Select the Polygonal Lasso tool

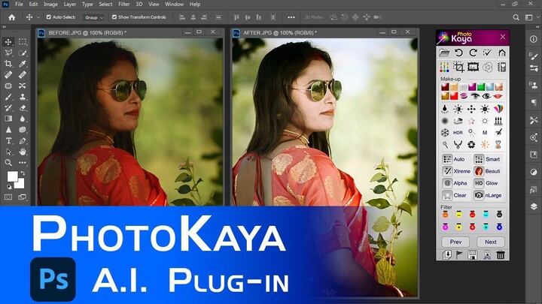click(8, 53)
